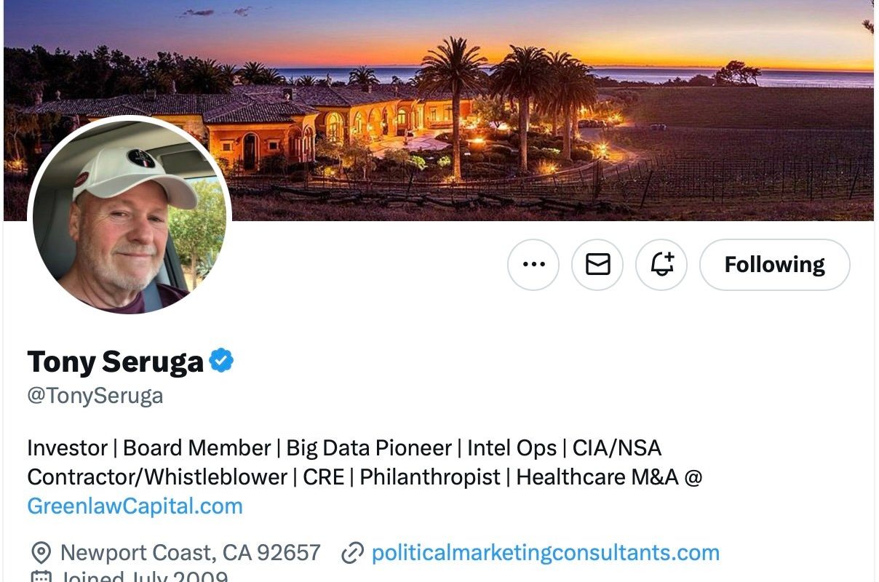Open the more options ellipsis menu

[x=533, y=265]
